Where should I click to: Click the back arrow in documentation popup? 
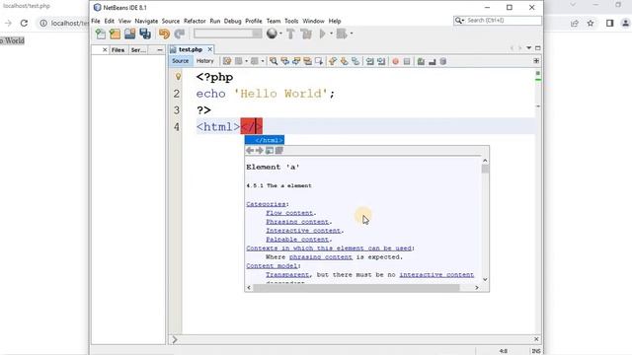pos(250,150)
